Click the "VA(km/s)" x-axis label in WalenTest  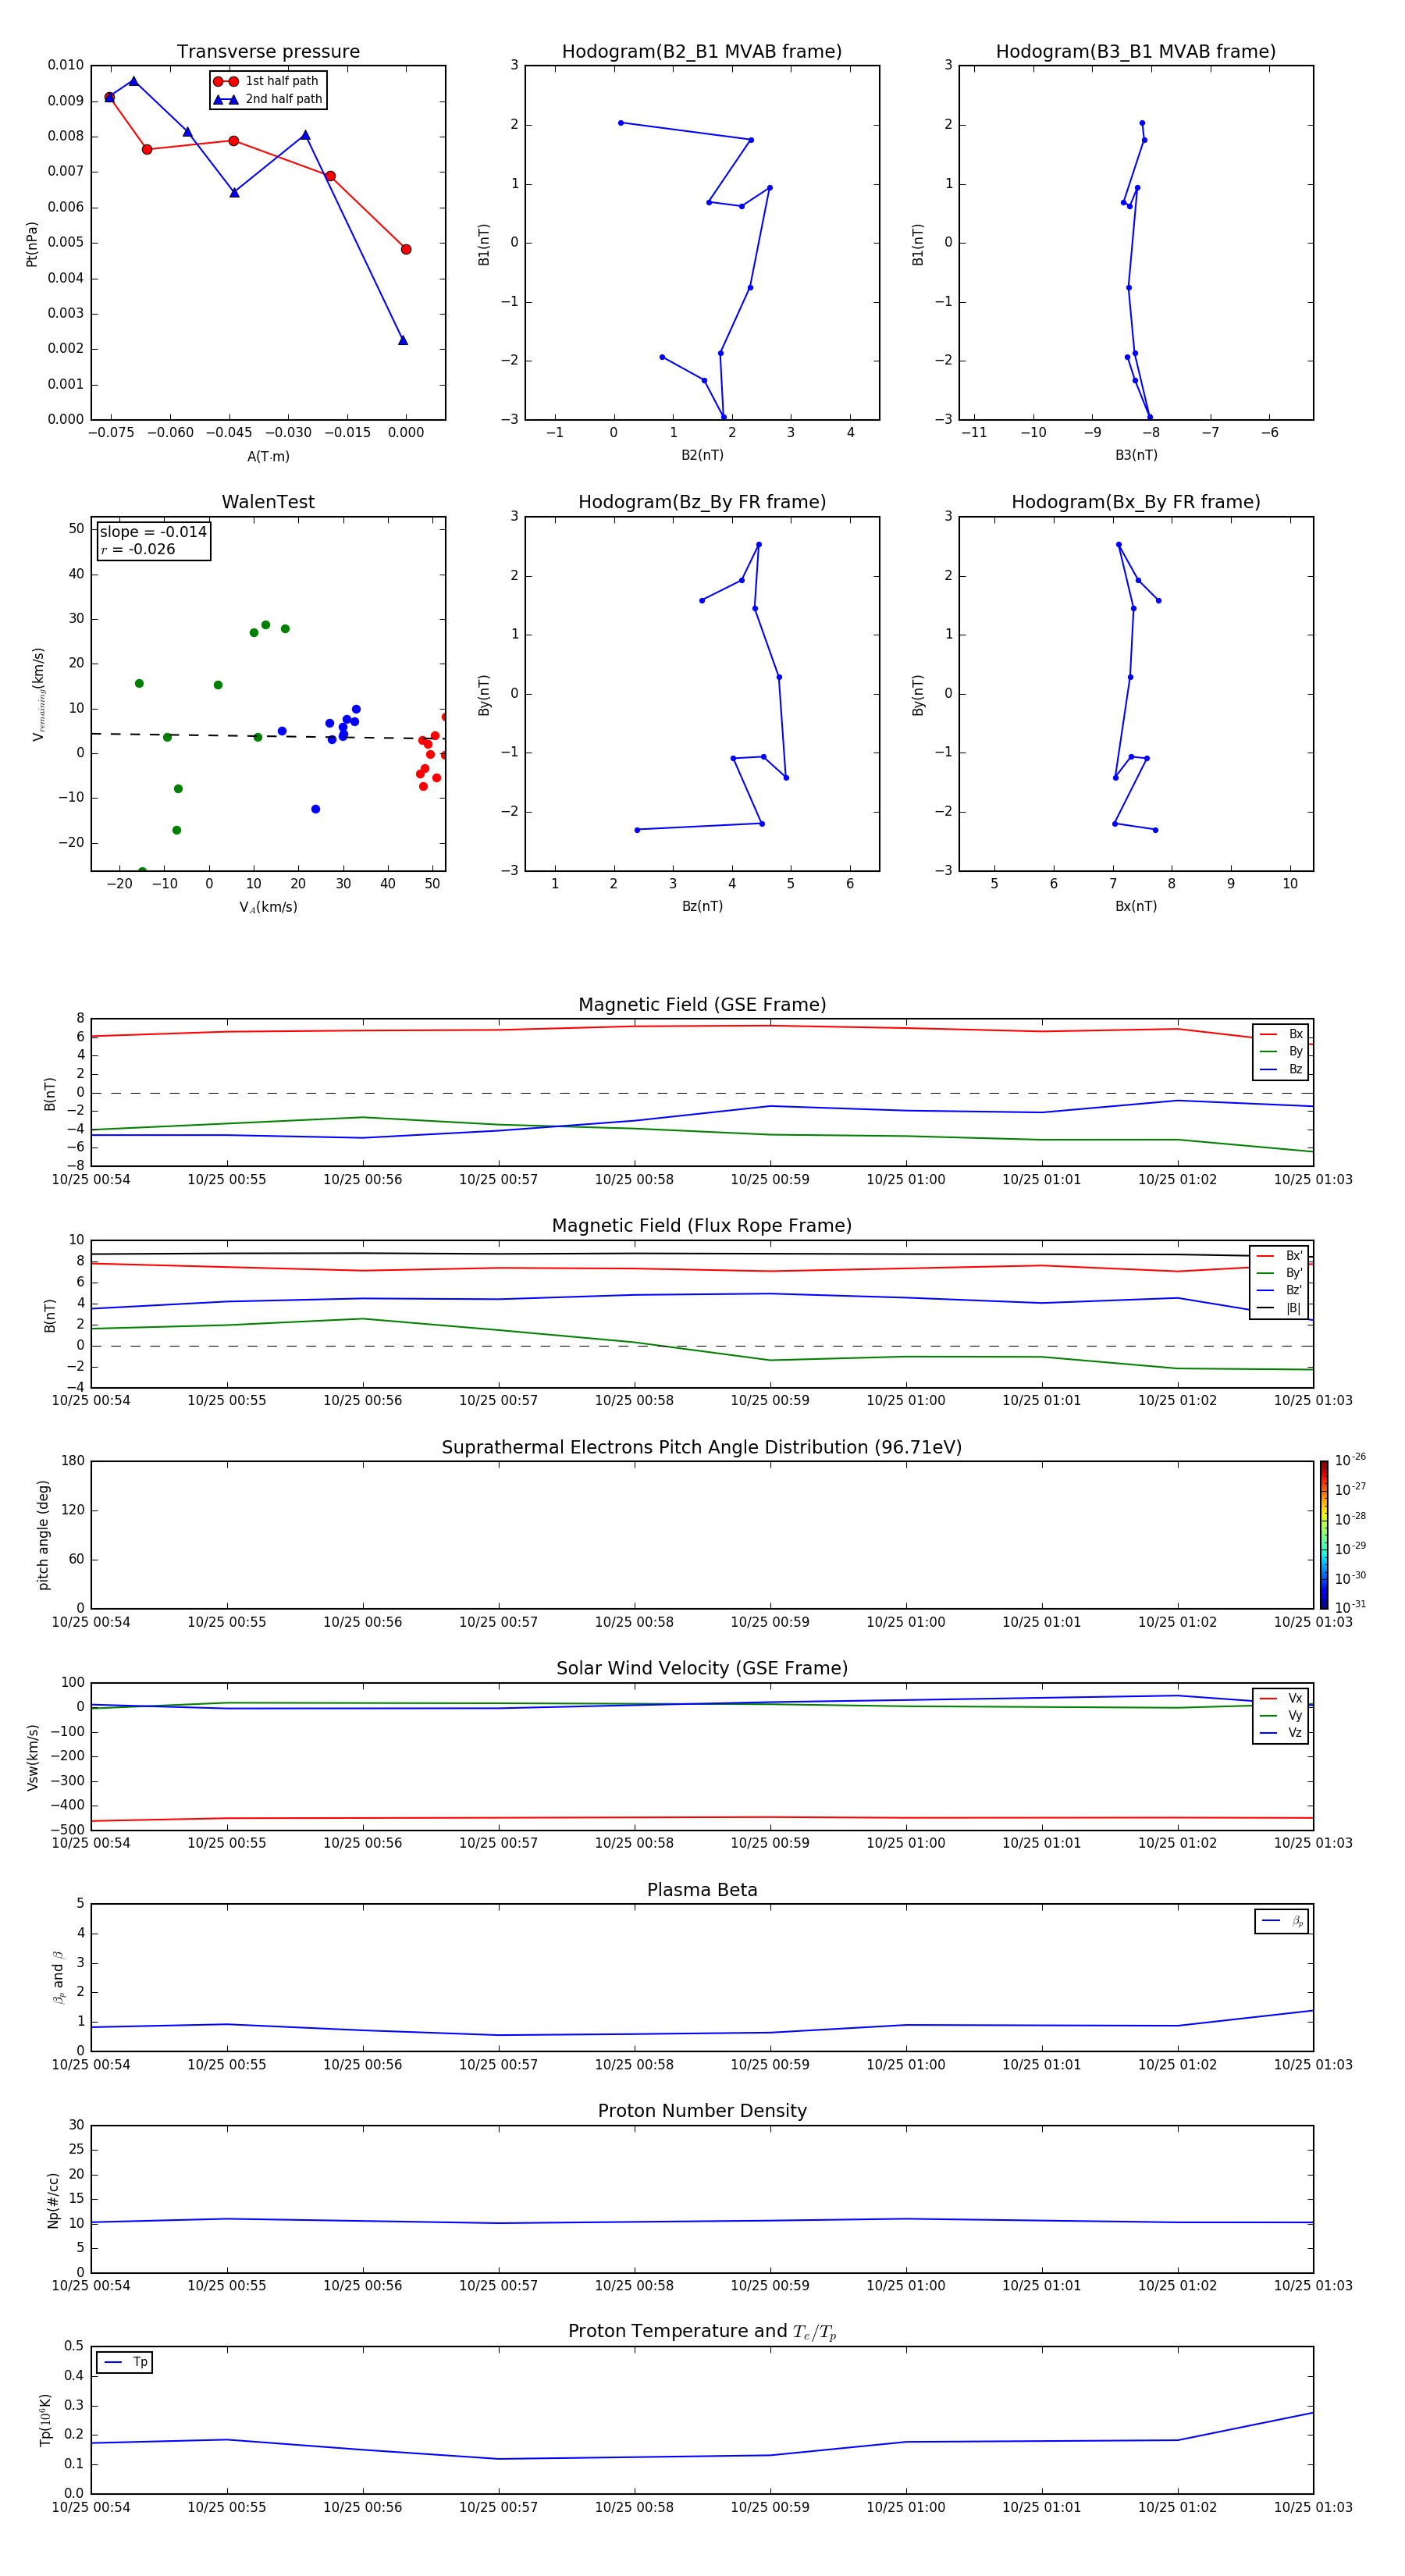(x=268, y=907)
